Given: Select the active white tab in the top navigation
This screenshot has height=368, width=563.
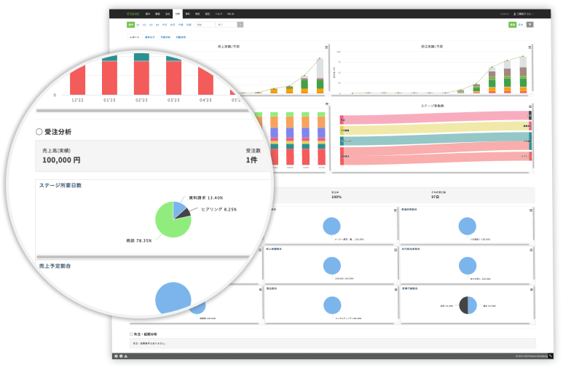Looking at the screenshot, I should (x=178, y=14).
